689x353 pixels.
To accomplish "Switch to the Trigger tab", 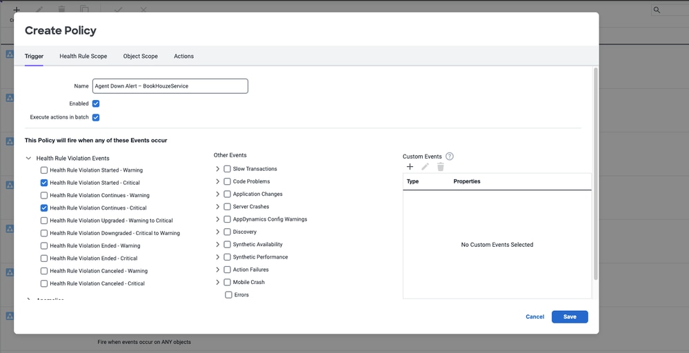I will (34, 57).
